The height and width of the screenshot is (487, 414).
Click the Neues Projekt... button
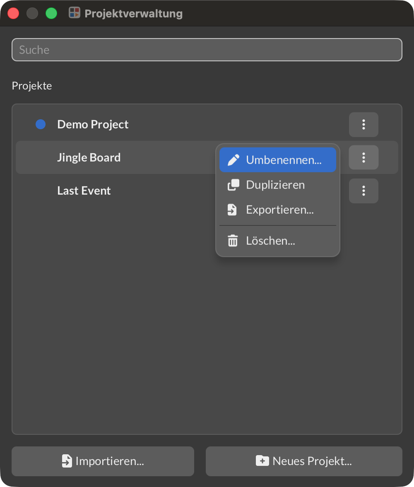tap(304, 461)
